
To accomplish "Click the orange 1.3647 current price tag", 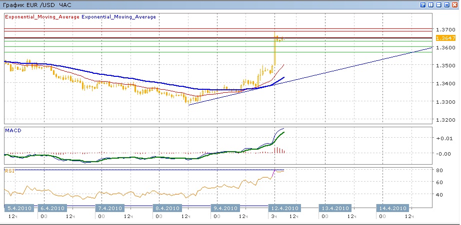I will coord(444,38).
